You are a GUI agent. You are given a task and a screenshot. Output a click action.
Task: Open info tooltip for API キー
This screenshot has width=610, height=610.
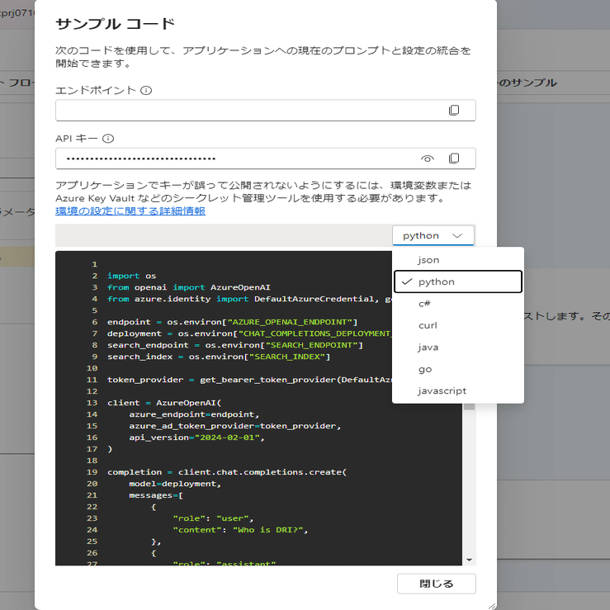coord(108,139)
